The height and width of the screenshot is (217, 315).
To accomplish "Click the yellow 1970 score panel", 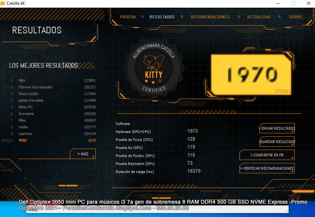I will click(251, 74).
